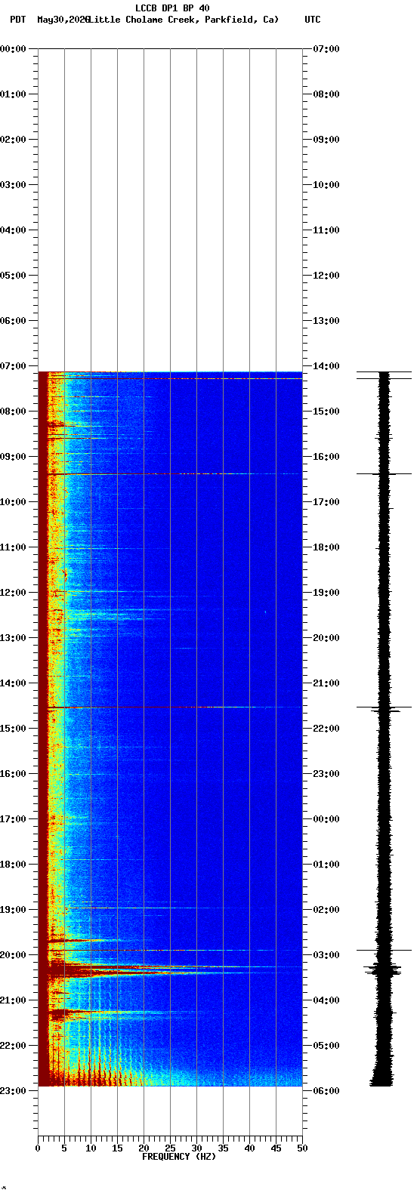Click frequency axis value '50'

(x=302, y=1148)
